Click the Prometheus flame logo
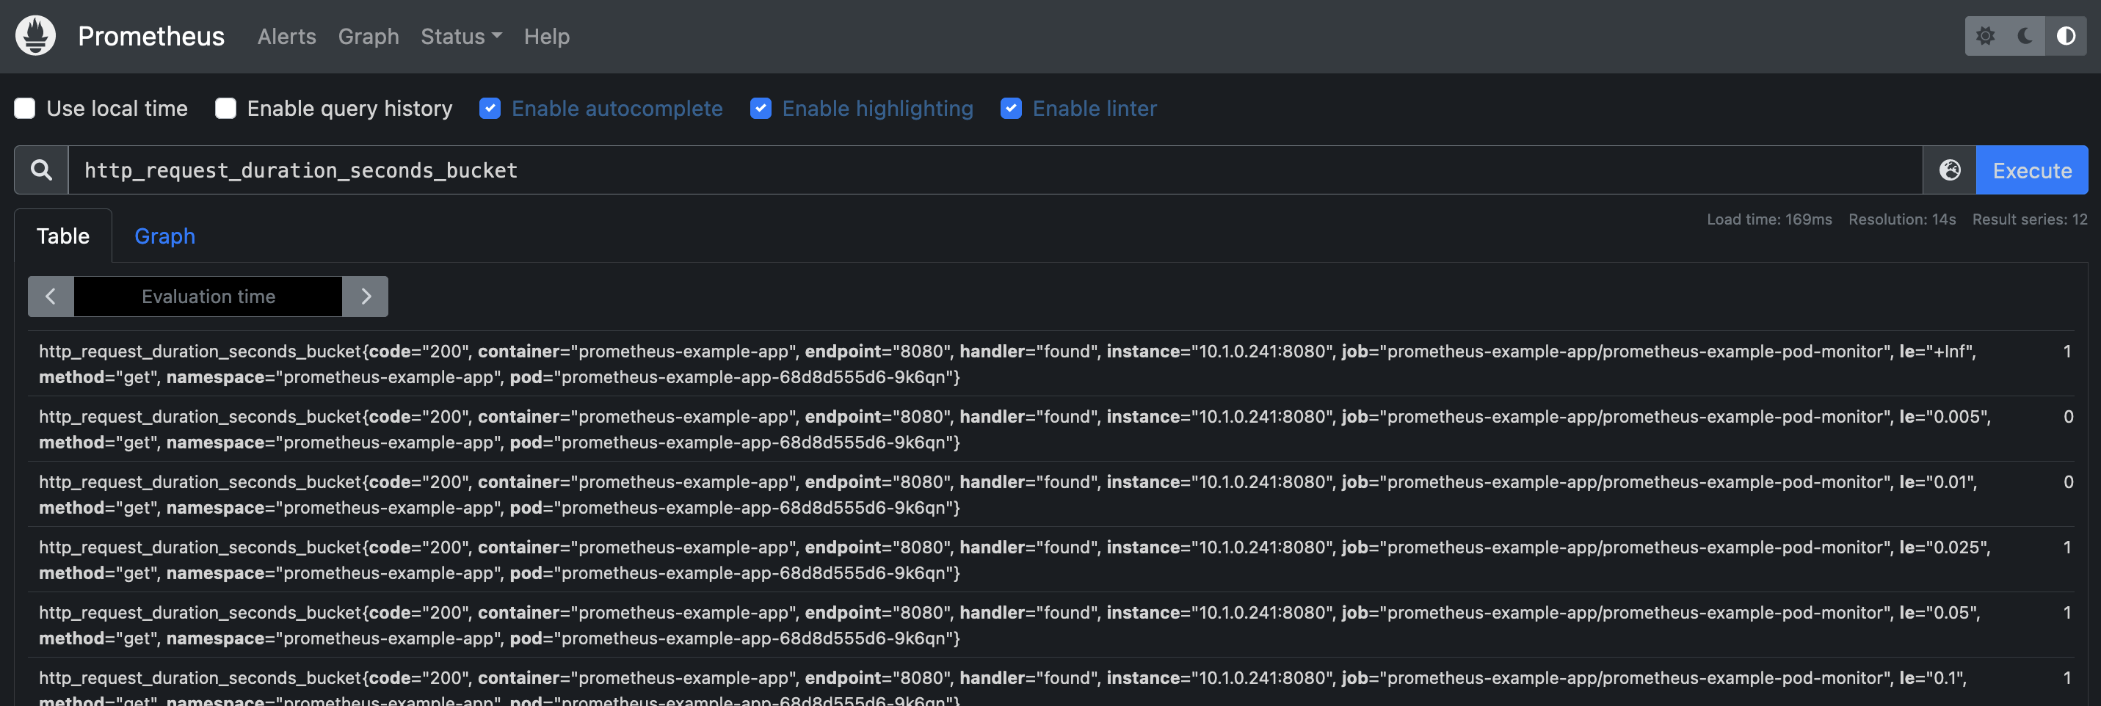 point(35,36)
